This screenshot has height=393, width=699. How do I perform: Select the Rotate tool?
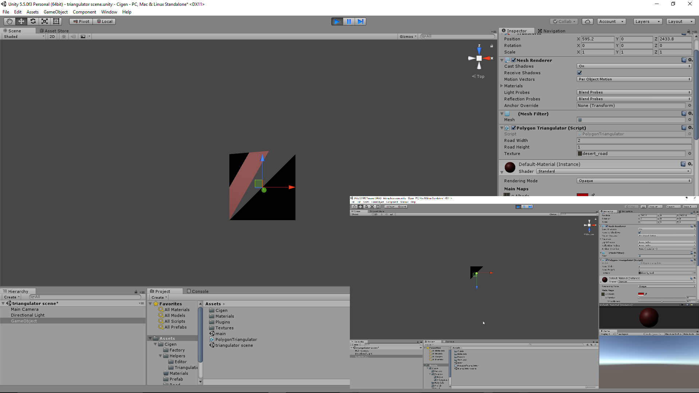[33, 21]
